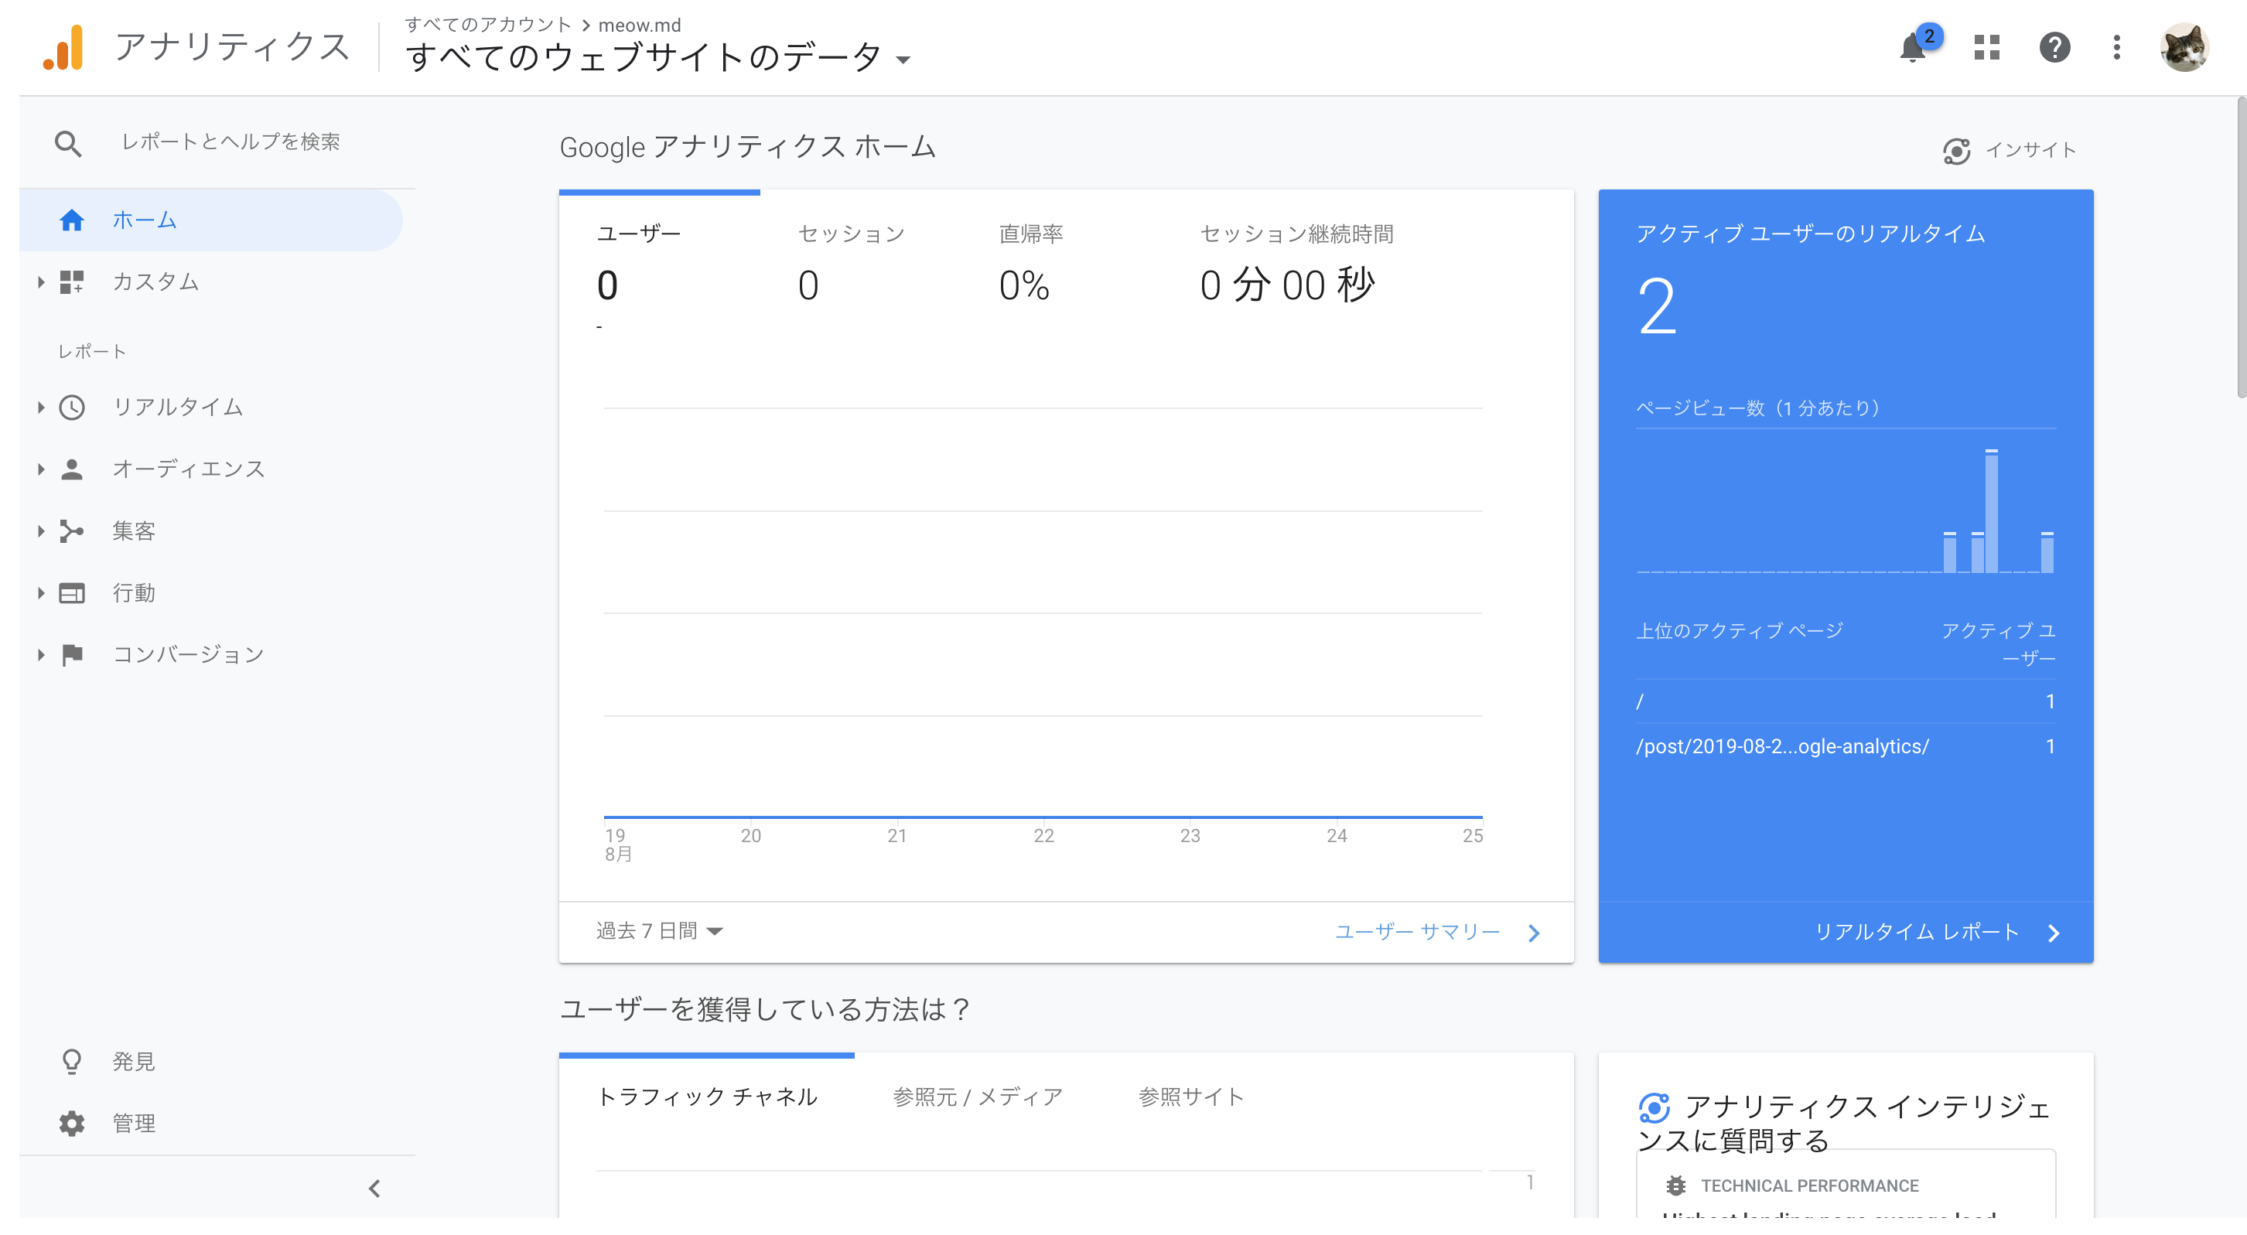This screenshot has width=2247, height=1235.
Task: Click the home icon in the sidebar
Action: point(71,220)
